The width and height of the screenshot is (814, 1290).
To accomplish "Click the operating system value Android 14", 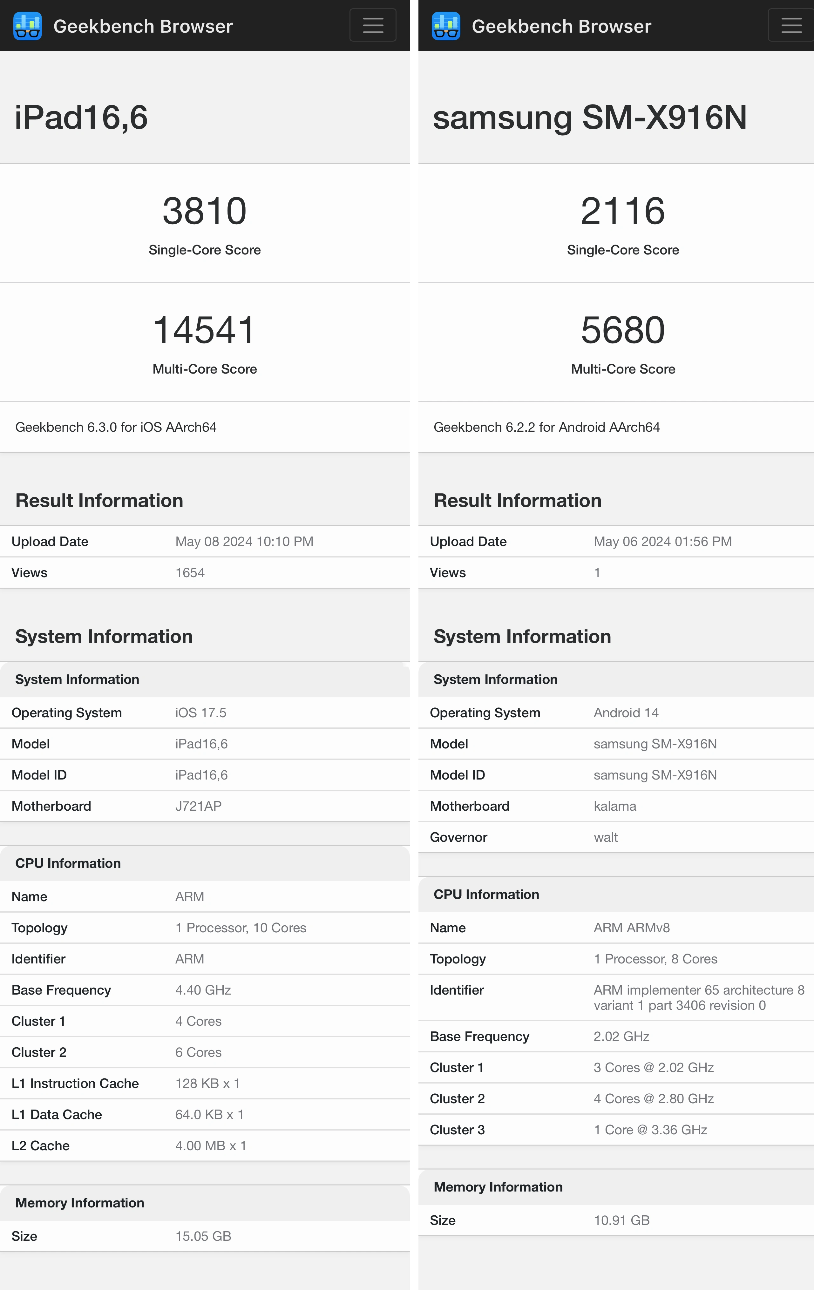I will pyautogui.click(x=627, y=713).
